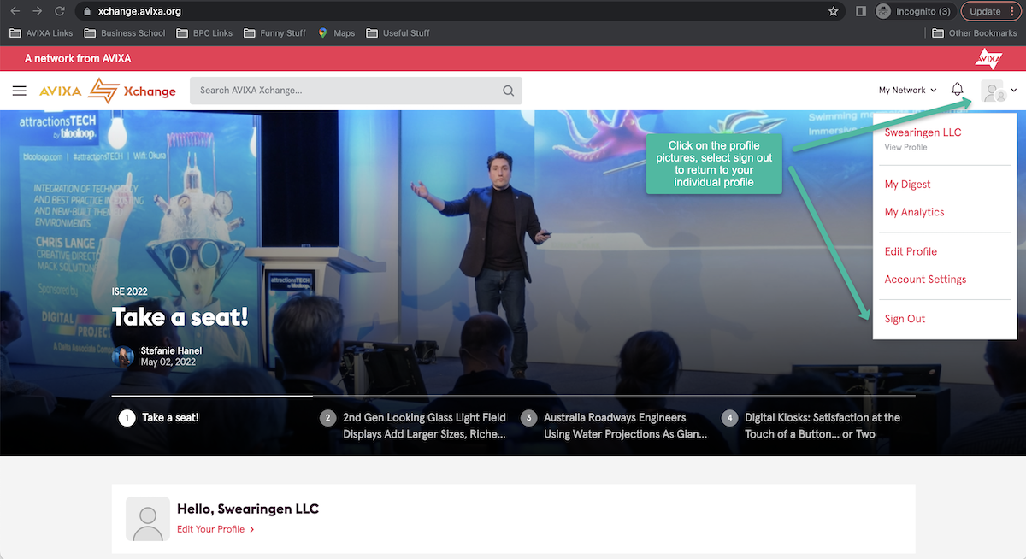Click the browser address bar URL
The image size is (1026, 559).
139,12
